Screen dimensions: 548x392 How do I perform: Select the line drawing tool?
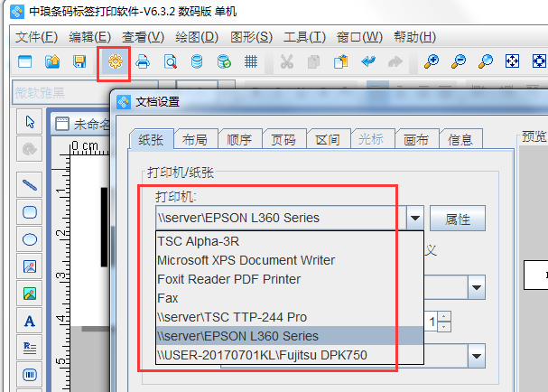pos(30,185)
